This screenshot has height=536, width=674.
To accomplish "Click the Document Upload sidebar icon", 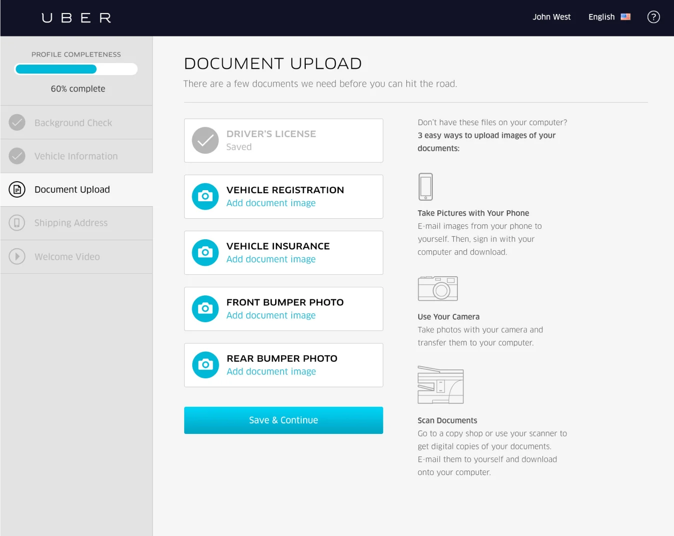I will 17,190.
